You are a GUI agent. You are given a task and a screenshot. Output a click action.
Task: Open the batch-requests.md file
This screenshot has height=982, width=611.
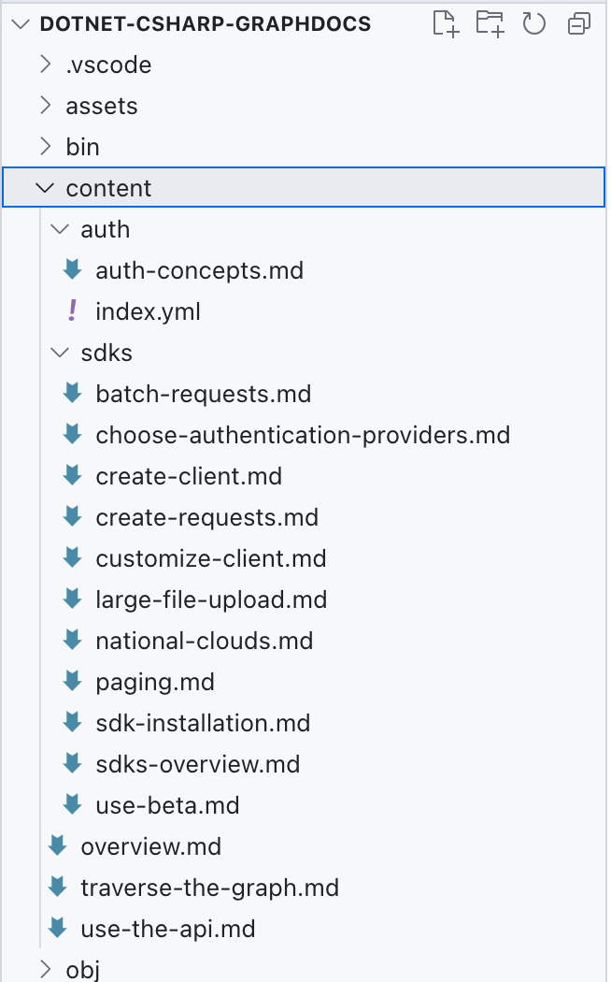(x=203, y=394)
